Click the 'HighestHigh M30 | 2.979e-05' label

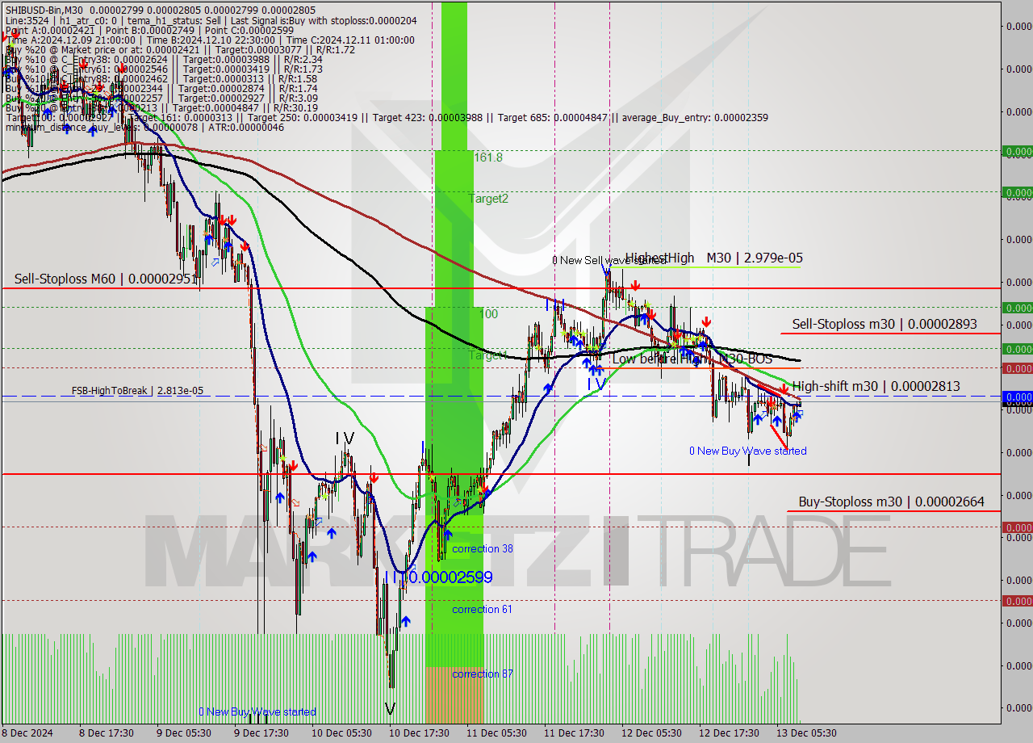(x=713, y=258)
